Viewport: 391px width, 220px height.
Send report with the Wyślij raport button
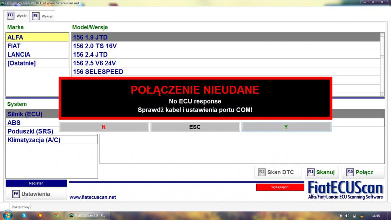pos(280,187)
